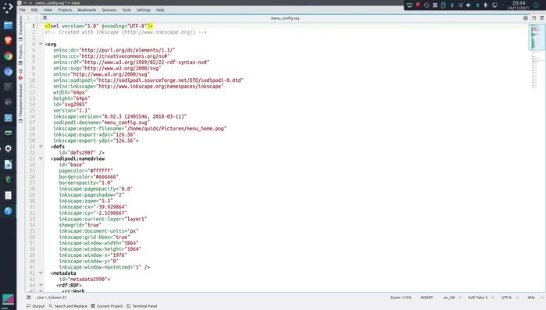Screen dimensions: 546x310
Task: Open the Edit menu
Action: coord(34,9)
